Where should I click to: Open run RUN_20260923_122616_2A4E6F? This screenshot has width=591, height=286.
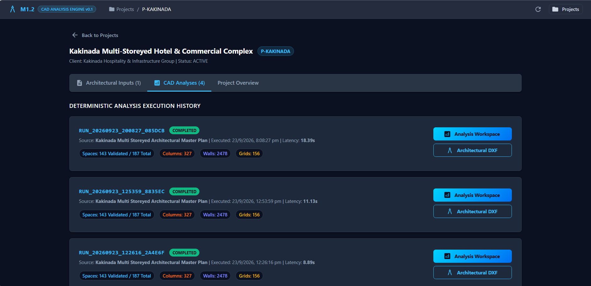click(122, 252)
